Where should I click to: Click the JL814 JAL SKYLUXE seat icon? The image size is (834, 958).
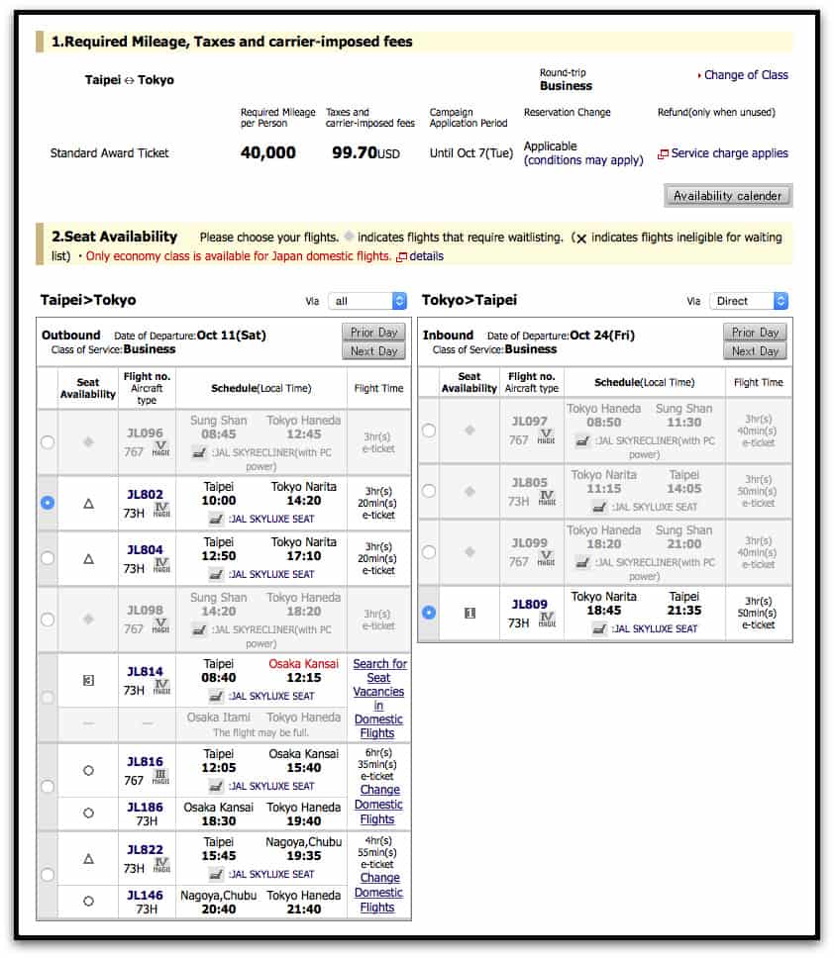click(x=216, y=696)
